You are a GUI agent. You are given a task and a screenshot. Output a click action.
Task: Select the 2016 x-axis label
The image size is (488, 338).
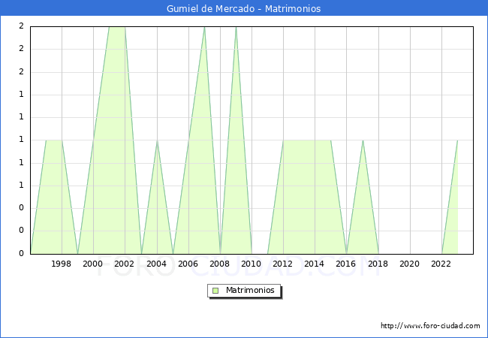pos(345,264)
